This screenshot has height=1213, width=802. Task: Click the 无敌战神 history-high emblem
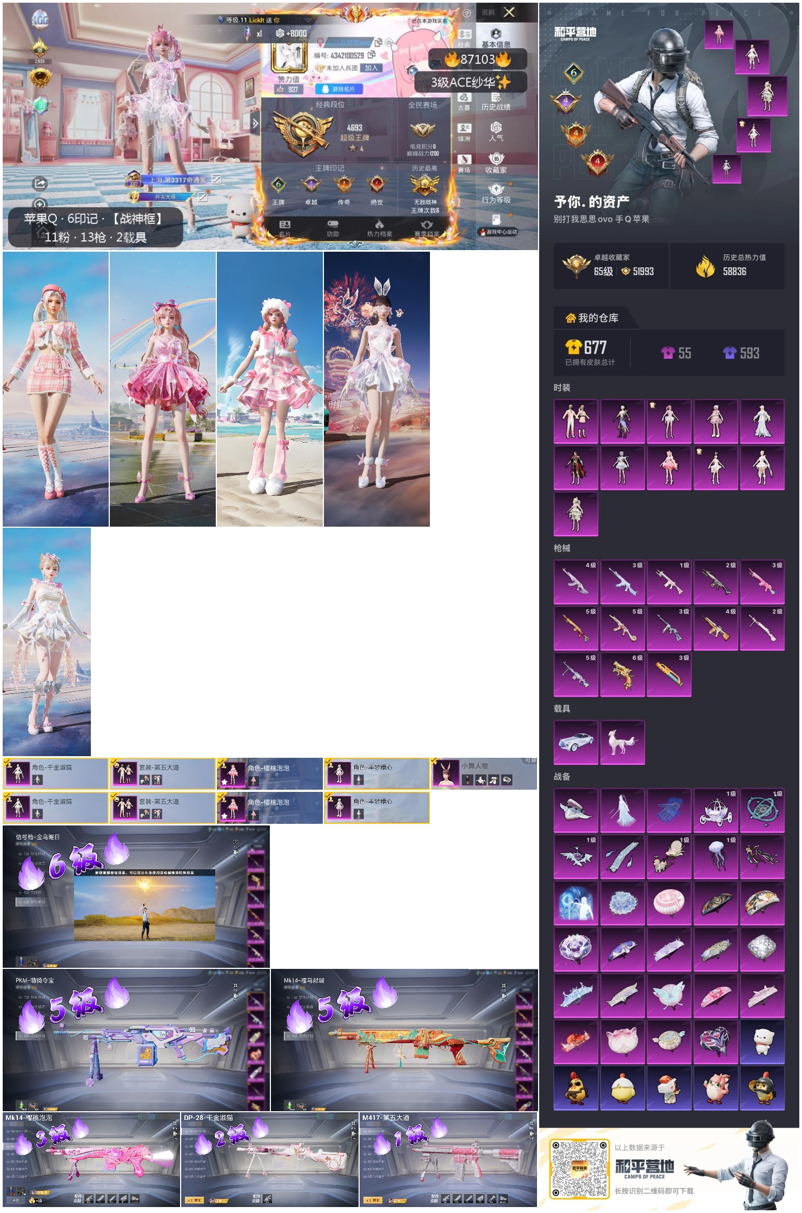(425, 185)
